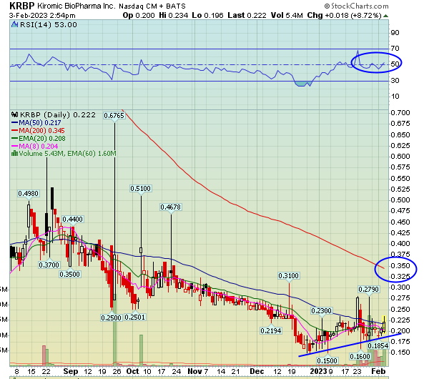The image size is (424, 379).
Task: Click the Nasdaq CM + BATS exchange label
Action: 152,6
